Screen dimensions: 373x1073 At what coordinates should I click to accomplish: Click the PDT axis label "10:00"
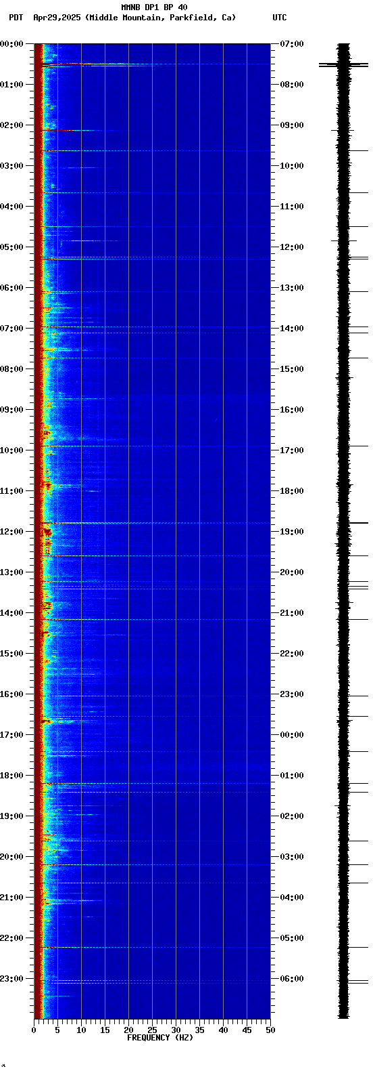(11, 450)
